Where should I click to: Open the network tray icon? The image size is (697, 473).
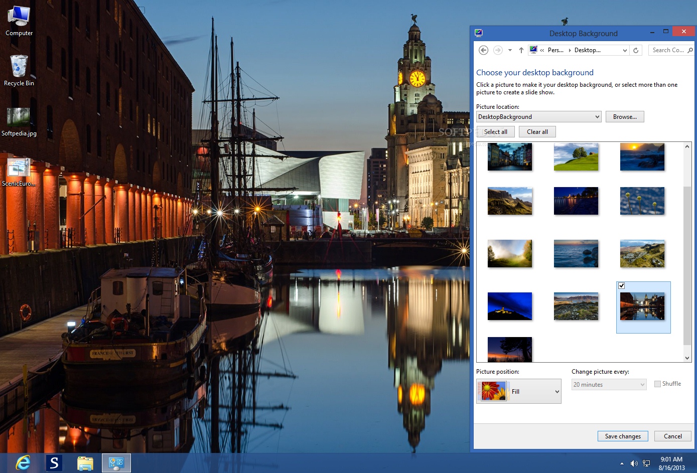[x=646, y=463]
